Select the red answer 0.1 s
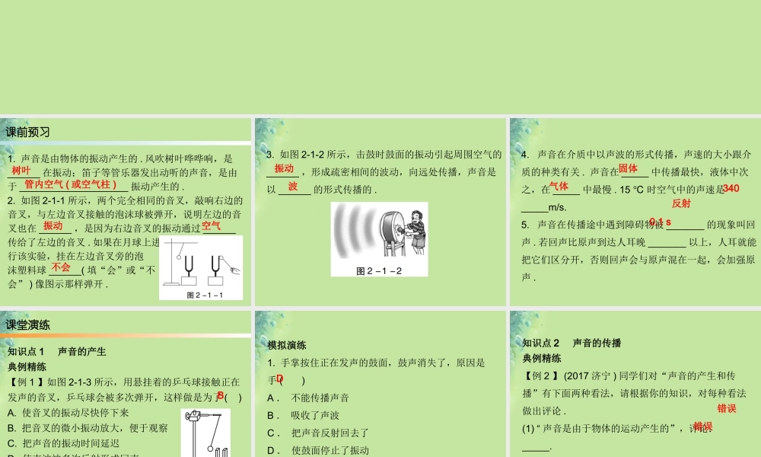761x457 pixels. (x=661, y=222)
